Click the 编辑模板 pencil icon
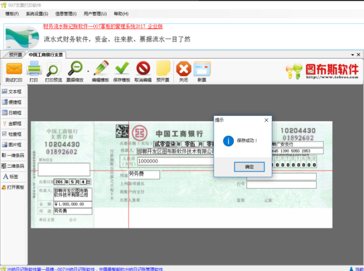This screenshot has height=271, width=364. click(x=101, y=68)
